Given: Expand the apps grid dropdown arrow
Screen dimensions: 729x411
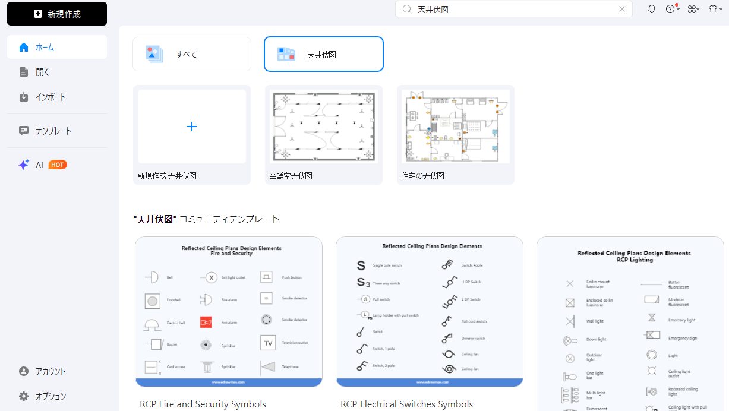Looking at the screenshot, I should tap(699, 10).
